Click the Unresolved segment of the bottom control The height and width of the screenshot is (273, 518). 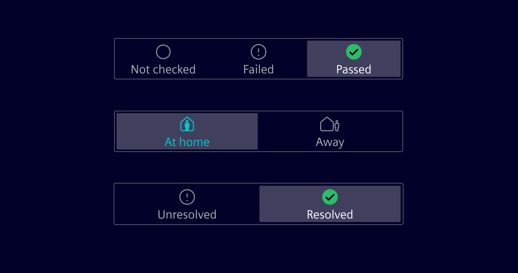pyautogui.click(x=186, y=204)
